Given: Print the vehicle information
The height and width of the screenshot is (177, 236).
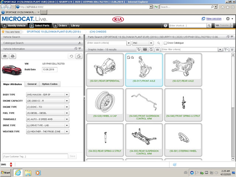Looking at the screenshot, I should click(13, 56).
